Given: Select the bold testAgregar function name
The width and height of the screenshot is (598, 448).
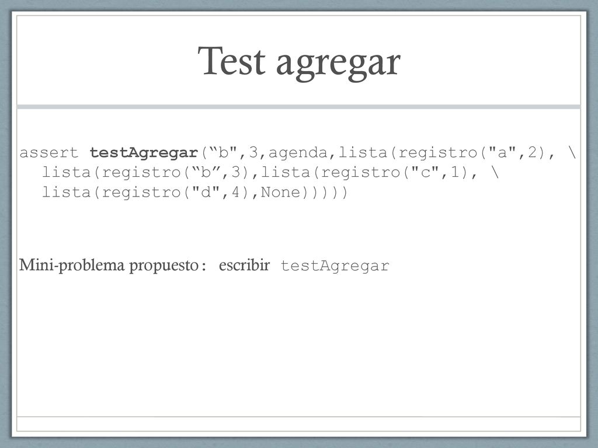Looking at the screenshot, I should [x=144, y=153].
